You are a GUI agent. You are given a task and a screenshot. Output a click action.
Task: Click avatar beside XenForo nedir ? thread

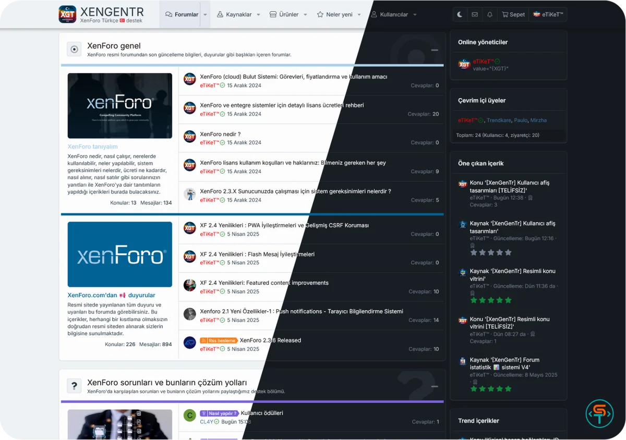190,137
